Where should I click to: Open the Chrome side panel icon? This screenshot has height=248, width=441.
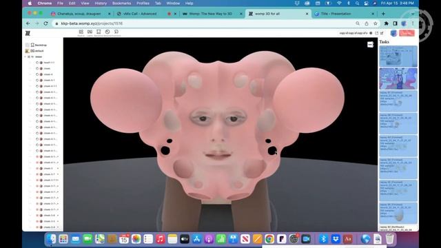[395, 23]
